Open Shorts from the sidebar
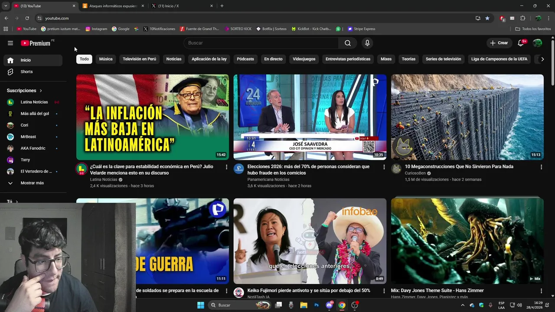Screen dimensions: 555x312 click(x=33, y=71)
